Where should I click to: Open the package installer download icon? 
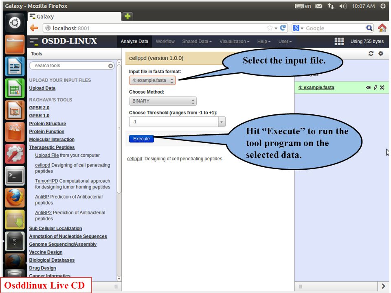pyautogui.click(x=15, y=219)
